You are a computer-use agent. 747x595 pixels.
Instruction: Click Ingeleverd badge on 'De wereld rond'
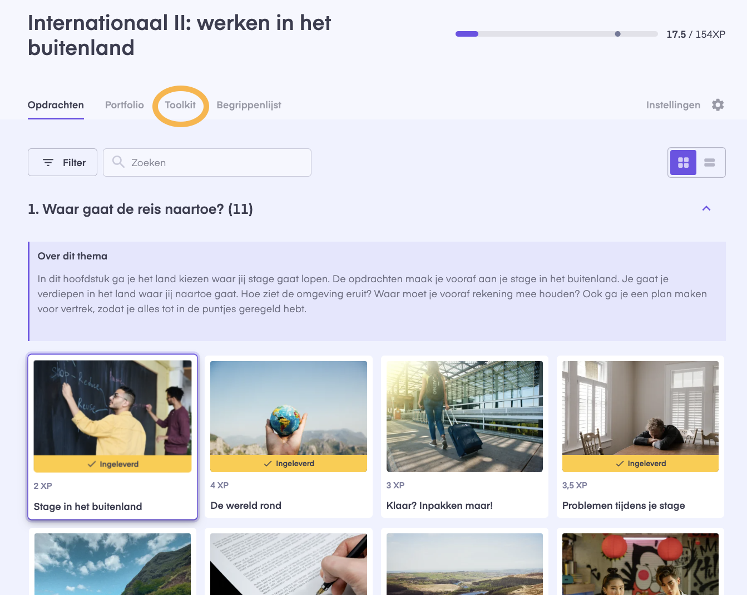(x=289, y=464)
